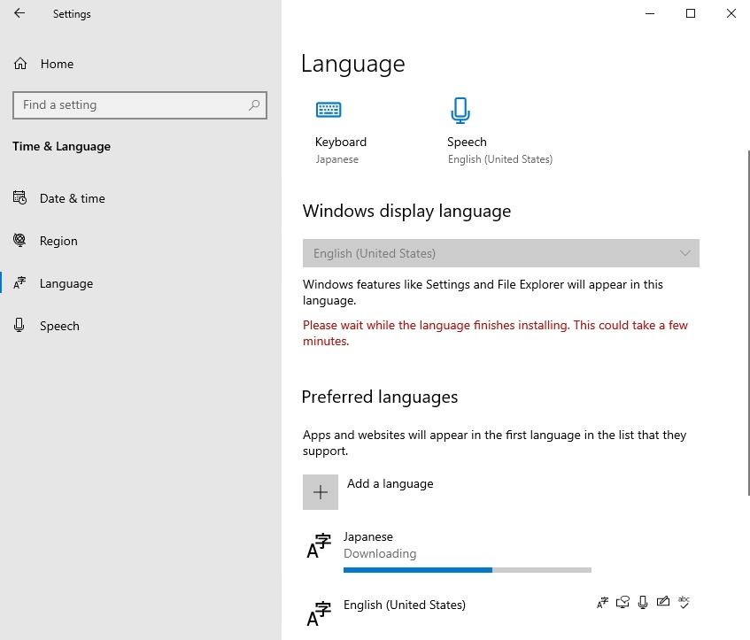The image size is (750, 640).
Task: Expand the English (United States) language entry
Action: (443, 611)
